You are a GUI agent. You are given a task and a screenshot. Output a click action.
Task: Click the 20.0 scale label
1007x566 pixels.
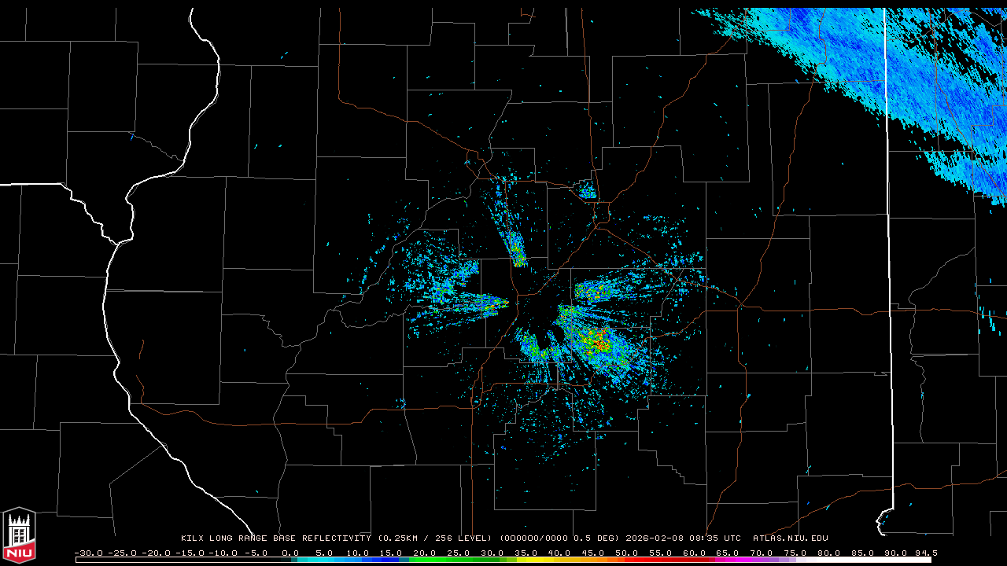pyautogui.click(x=425, y=553)
